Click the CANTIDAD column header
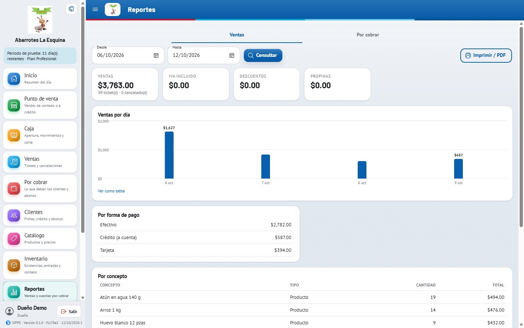Screen dimensions: 524x328 tap(426, 285)
